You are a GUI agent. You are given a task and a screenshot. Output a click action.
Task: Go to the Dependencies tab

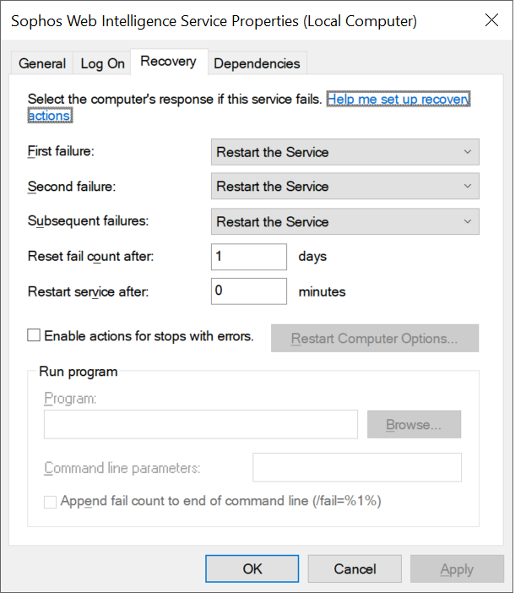click(x=257, y=63)
